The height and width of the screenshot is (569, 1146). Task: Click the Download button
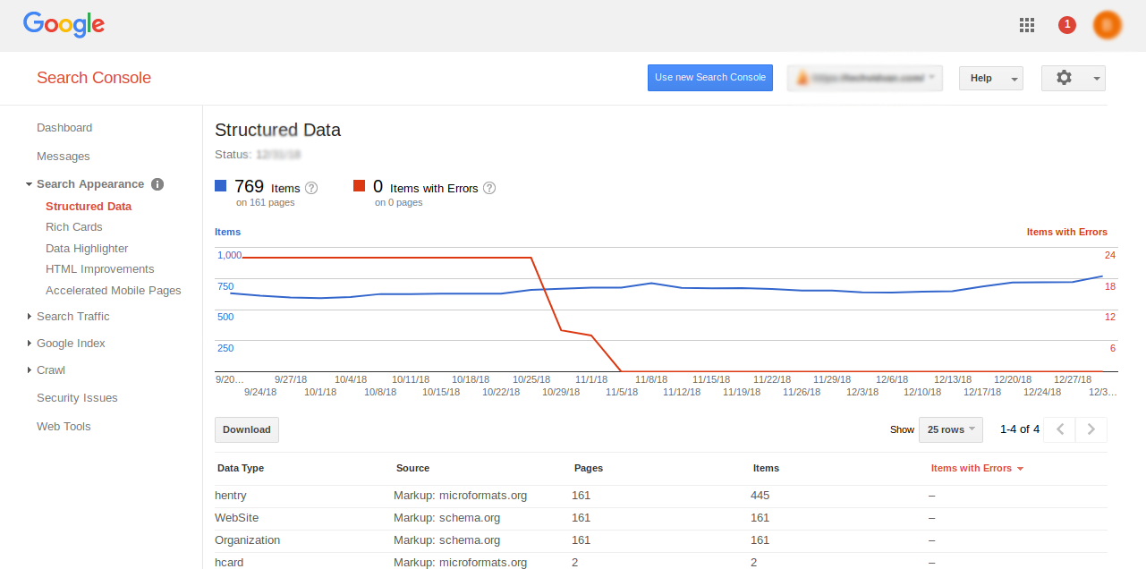pos(247,429)
